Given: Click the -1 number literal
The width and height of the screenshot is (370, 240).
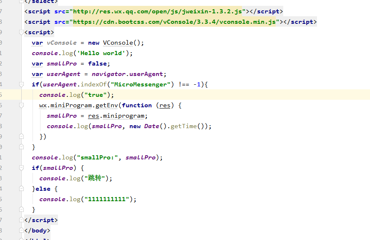Looking at the screenshot, I should pyautogui.click(x=197, y=85).
